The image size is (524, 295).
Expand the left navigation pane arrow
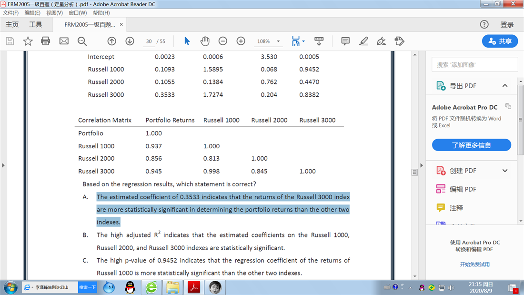pyautogui.click(x=3, y=165)
